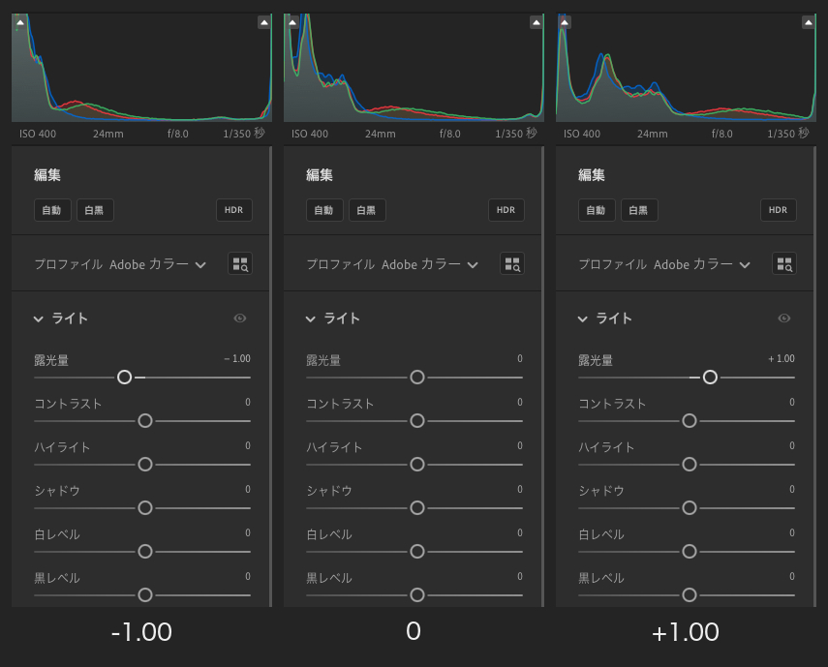Image resolution: width=828 pixels, height=667 pixels.
Task: Click コントラスト slider handle in -1.00 panel
Action: point(145,420)
